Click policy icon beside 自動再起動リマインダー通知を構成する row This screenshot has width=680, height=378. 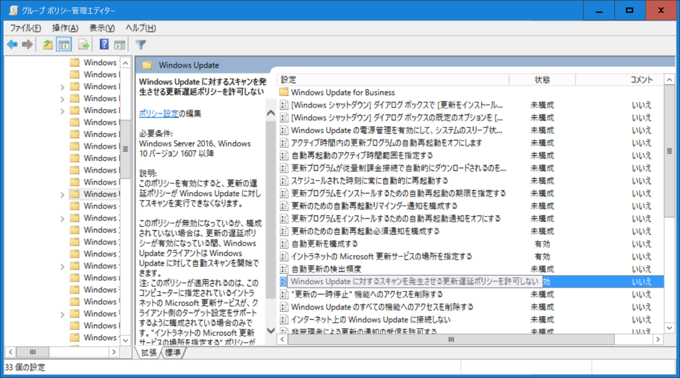[x=284, y=205]
